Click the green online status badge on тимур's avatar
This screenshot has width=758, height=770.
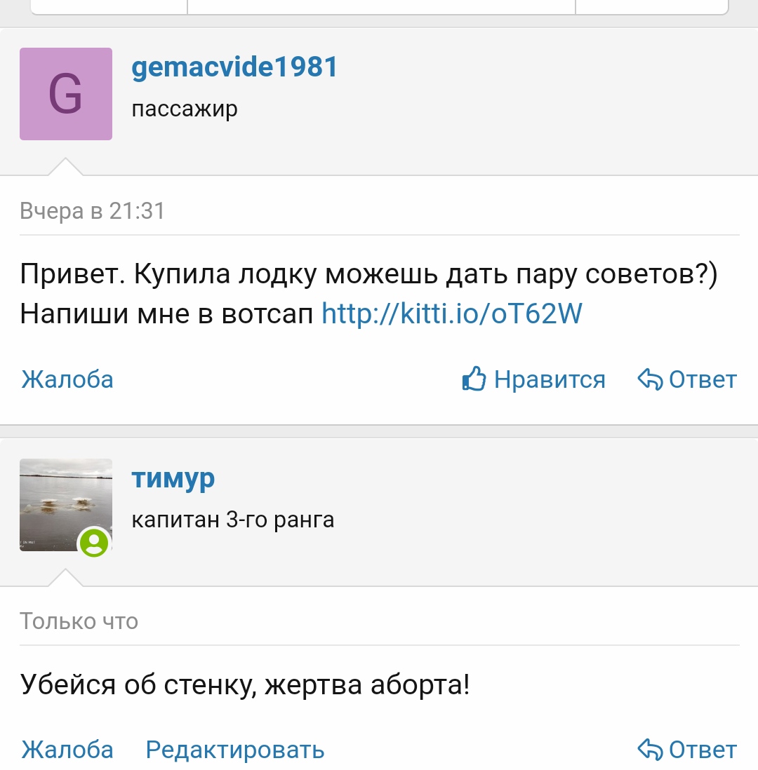[x=94, y=543]
